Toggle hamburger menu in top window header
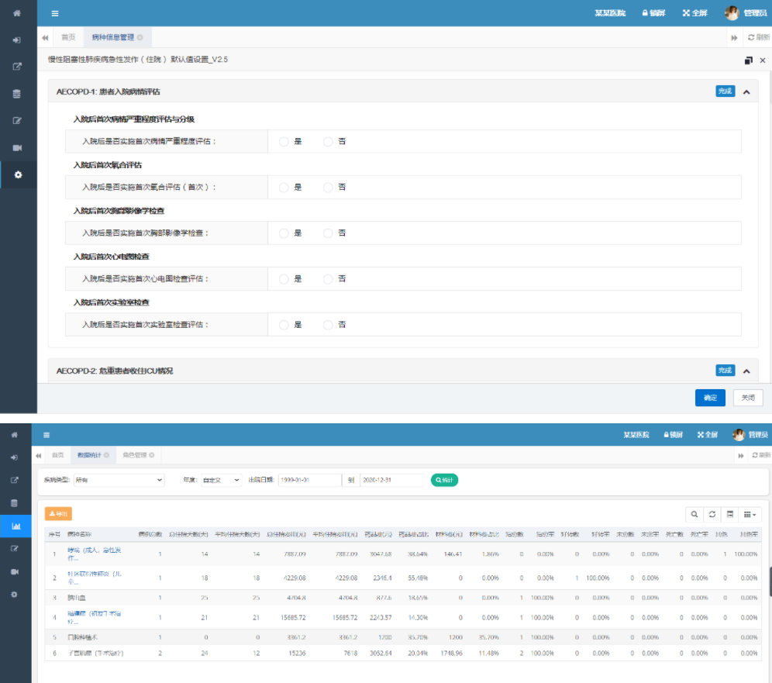 click(x=55, y=13)
